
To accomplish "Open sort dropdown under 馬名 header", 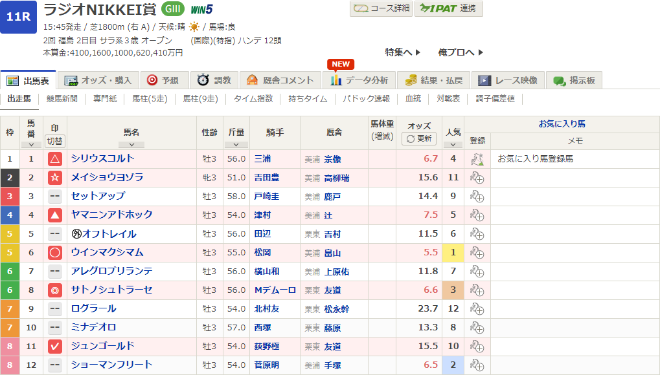I will pos(131,144).
